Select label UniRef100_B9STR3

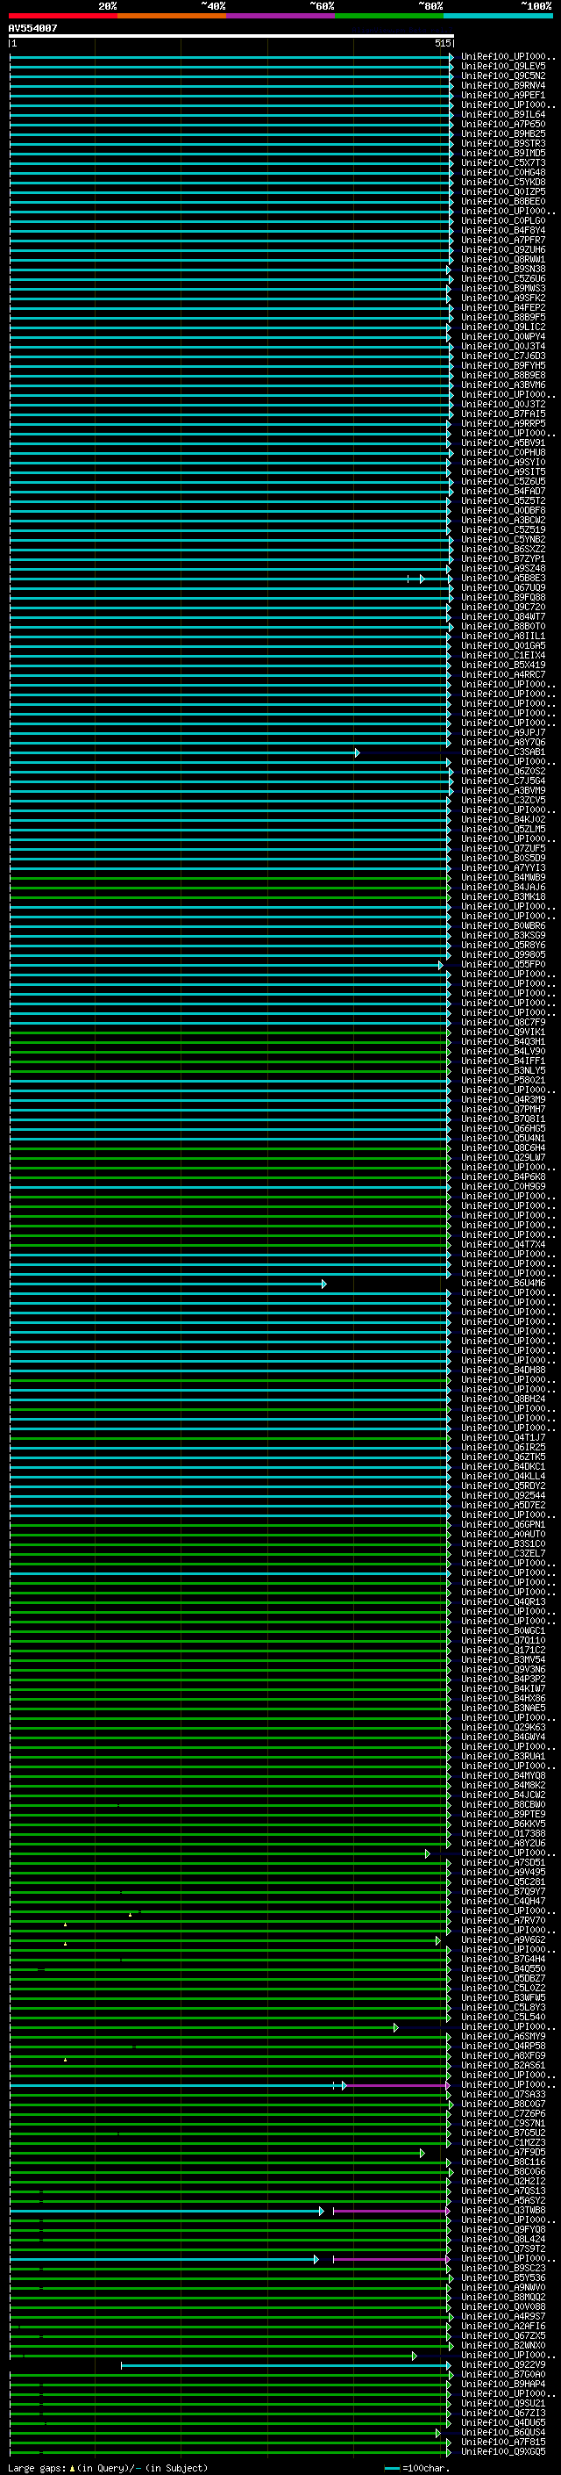[x=502, y=143]
